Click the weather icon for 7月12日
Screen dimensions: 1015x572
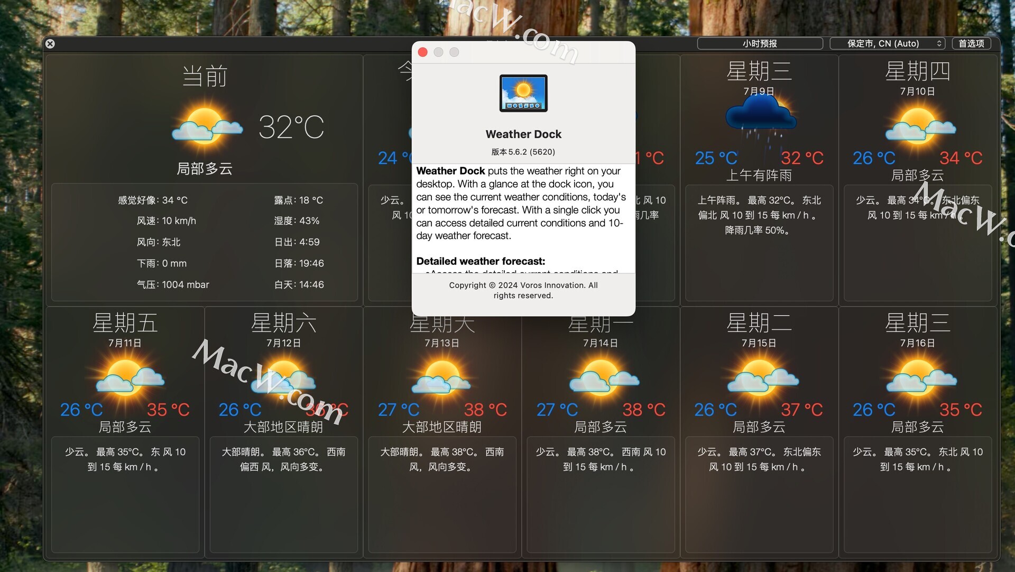click(x=284, y=377)
